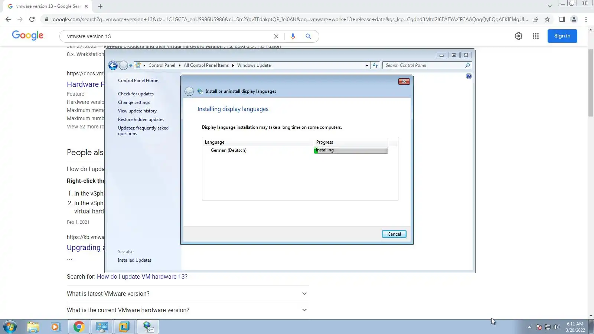
Task: Clear the Google search box text
Action: point(276,36)
